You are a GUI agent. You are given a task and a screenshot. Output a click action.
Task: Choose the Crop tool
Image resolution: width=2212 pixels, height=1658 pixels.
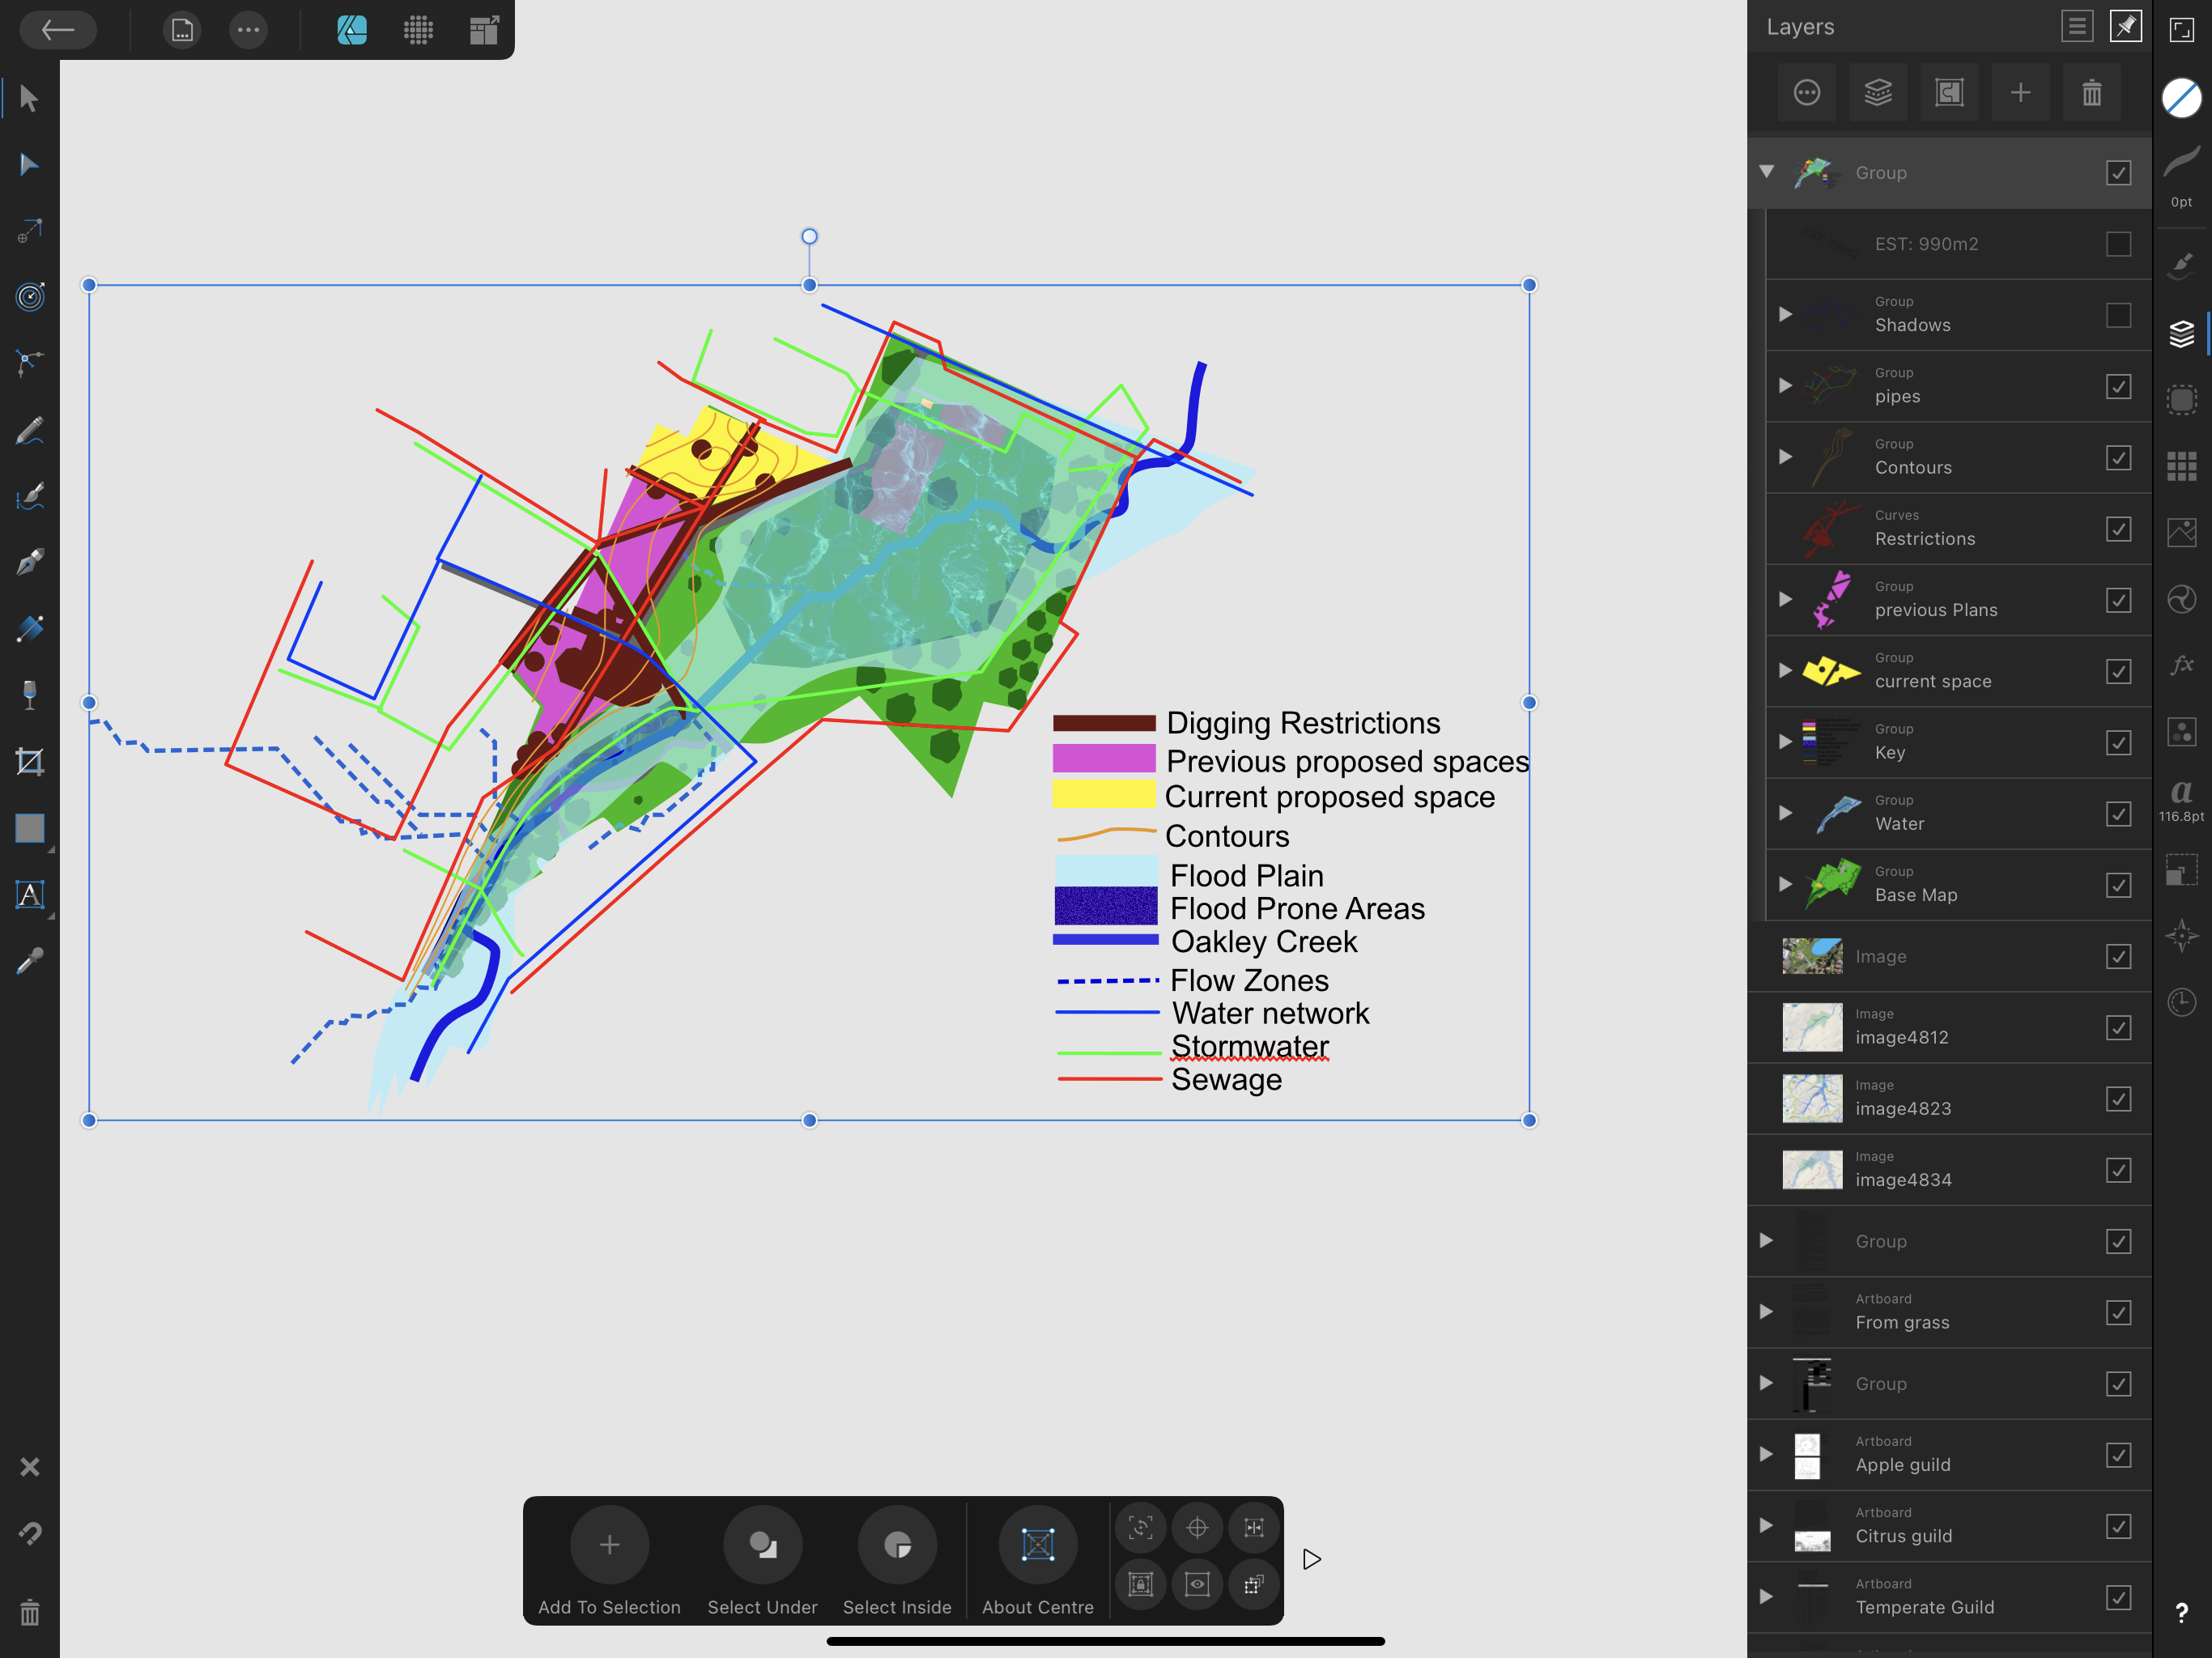pos(29,762)
